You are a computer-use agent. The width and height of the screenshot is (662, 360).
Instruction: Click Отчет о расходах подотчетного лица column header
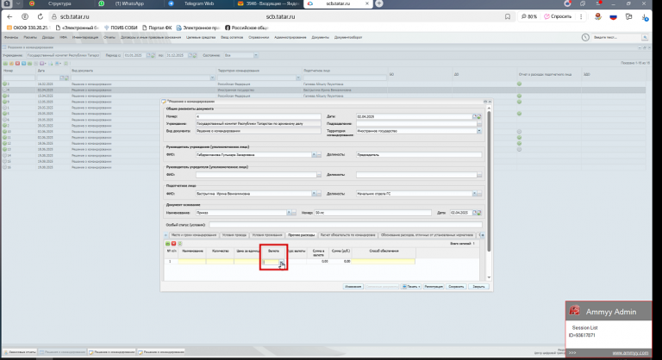(x=545, y=74)
